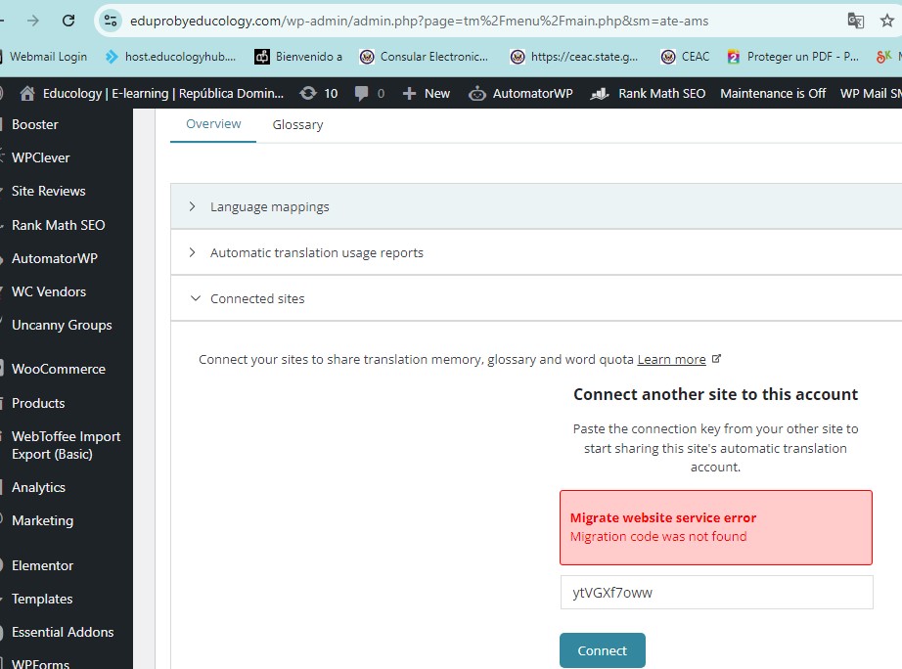Click external link icon beside Learn more
Screen dimensions: 902x669
(x=716, y=359)
